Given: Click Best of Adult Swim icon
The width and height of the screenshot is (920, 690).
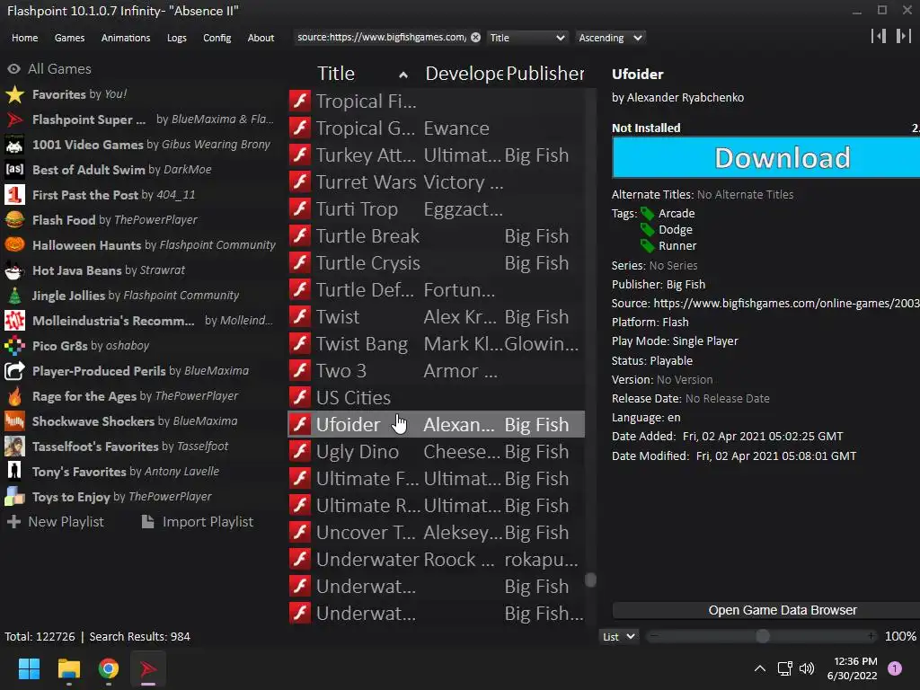Looking at the screenshot, I should coord(14,170).
